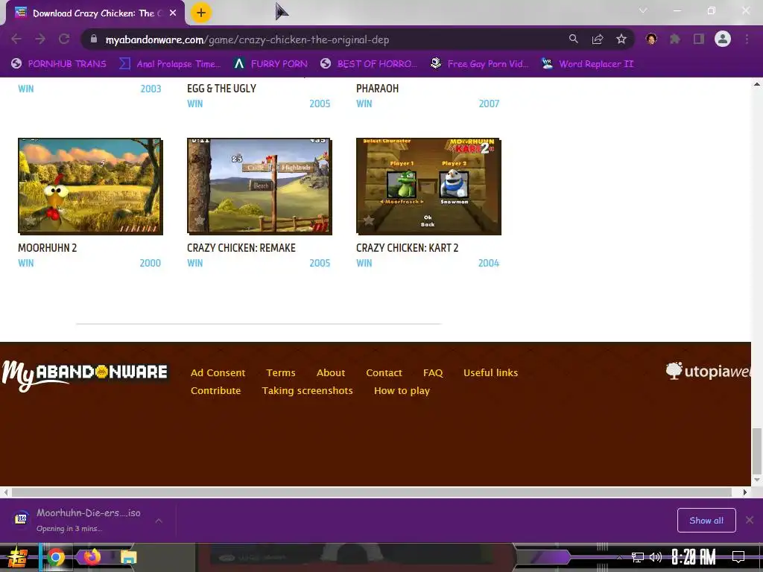The image size is (763, 572).
Task: Click the utopiaweb footer logo
Action: pyautogui.click(x=709, y=371)
